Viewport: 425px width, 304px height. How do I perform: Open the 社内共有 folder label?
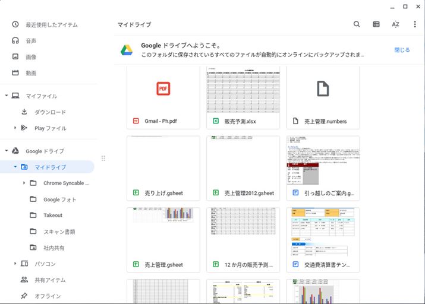click(54, 248)
